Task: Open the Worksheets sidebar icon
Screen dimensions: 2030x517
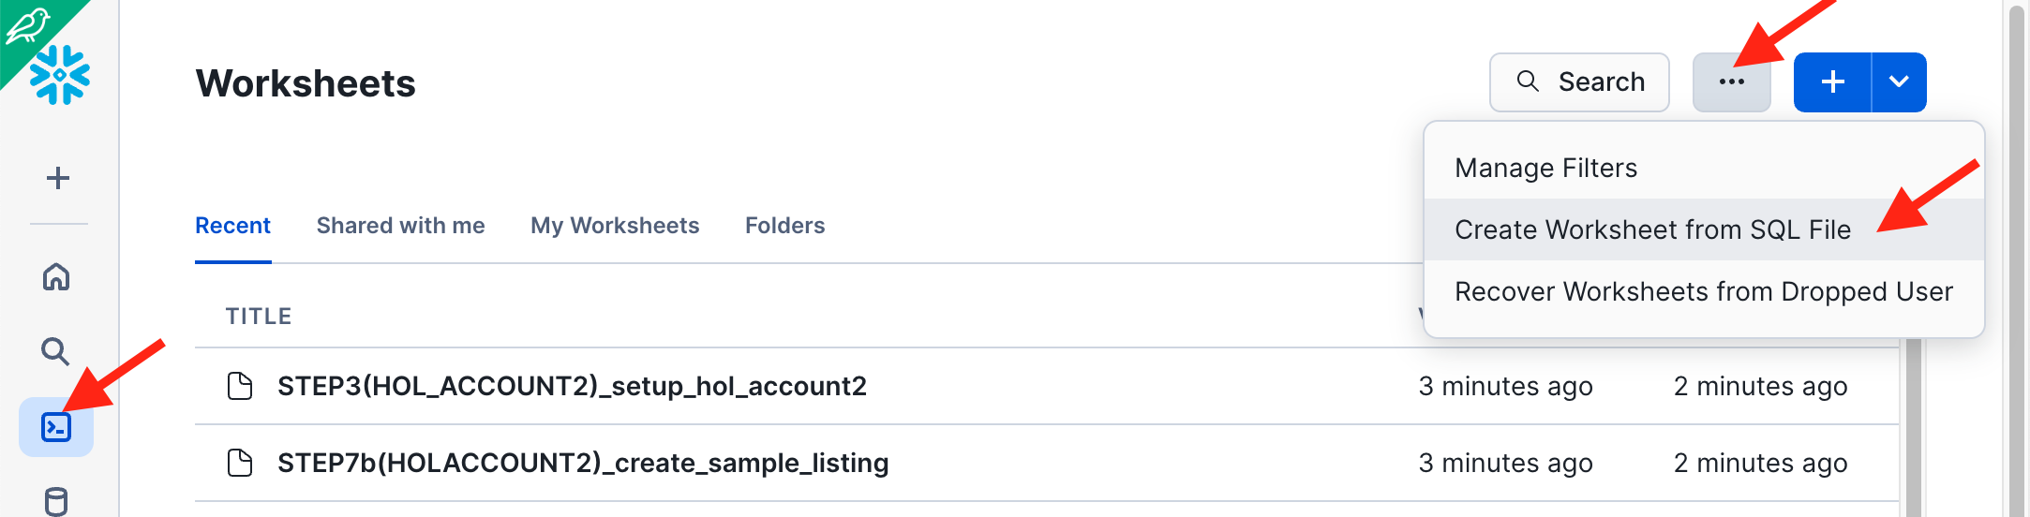Action: point(56,427)
